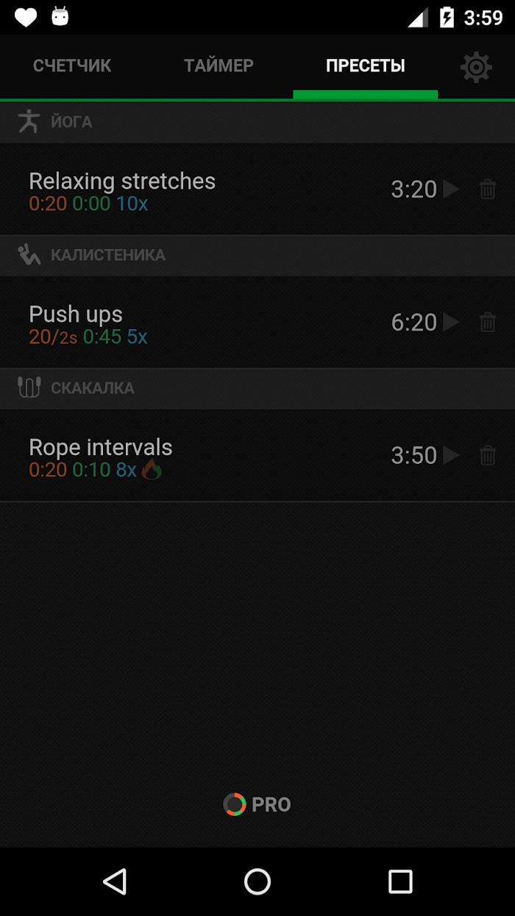Tap the calisthenics sit-up icon
The image size is (515, 916).
[29, 255]
